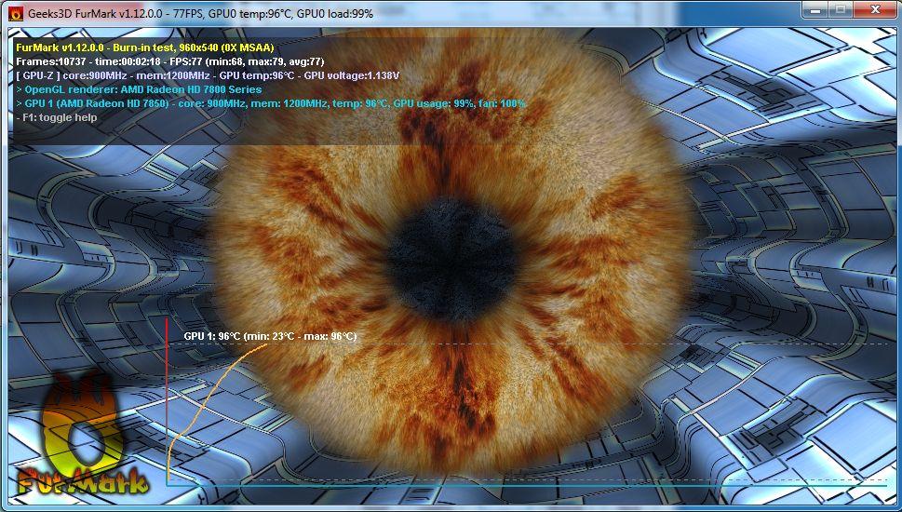Screen dimensions: 902x512
Task: Click the 'GPU 1 (AMD Radeon HD 7850)' line
Action: click(x=270, y=103)
